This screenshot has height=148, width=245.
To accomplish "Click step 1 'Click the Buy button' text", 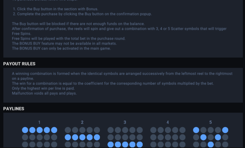I will (x=58, y=9).
